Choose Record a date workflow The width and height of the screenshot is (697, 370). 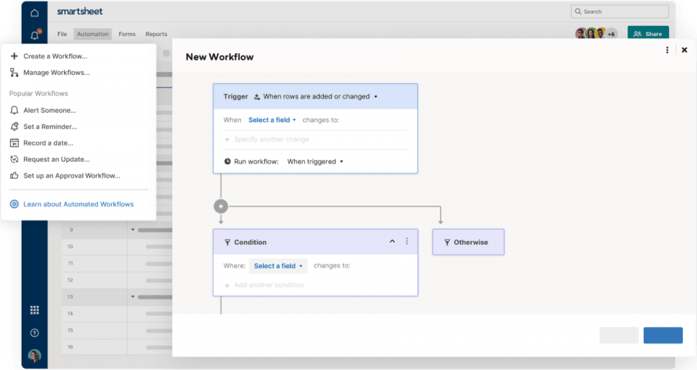[x=48, y=143]
